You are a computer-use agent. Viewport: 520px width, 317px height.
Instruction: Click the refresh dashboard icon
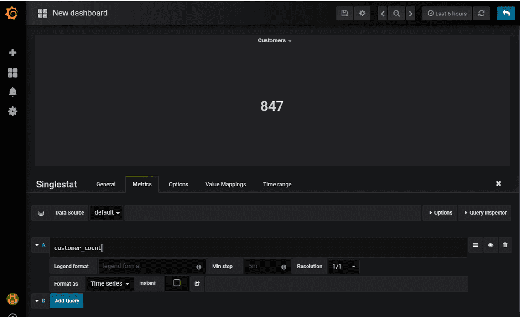(481, 13)
